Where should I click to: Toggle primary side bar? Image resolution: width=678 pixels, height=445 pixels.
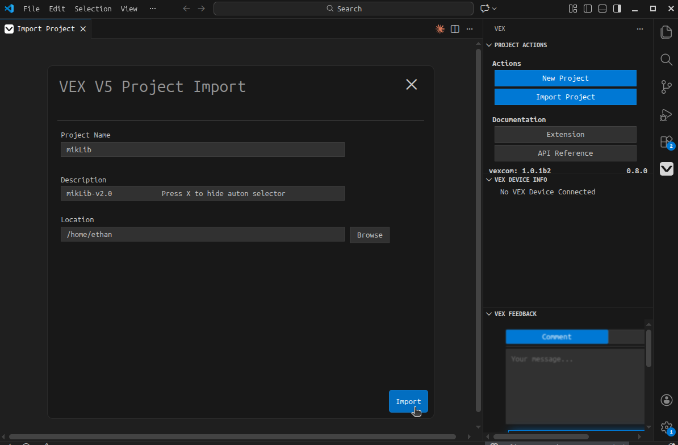588,9
